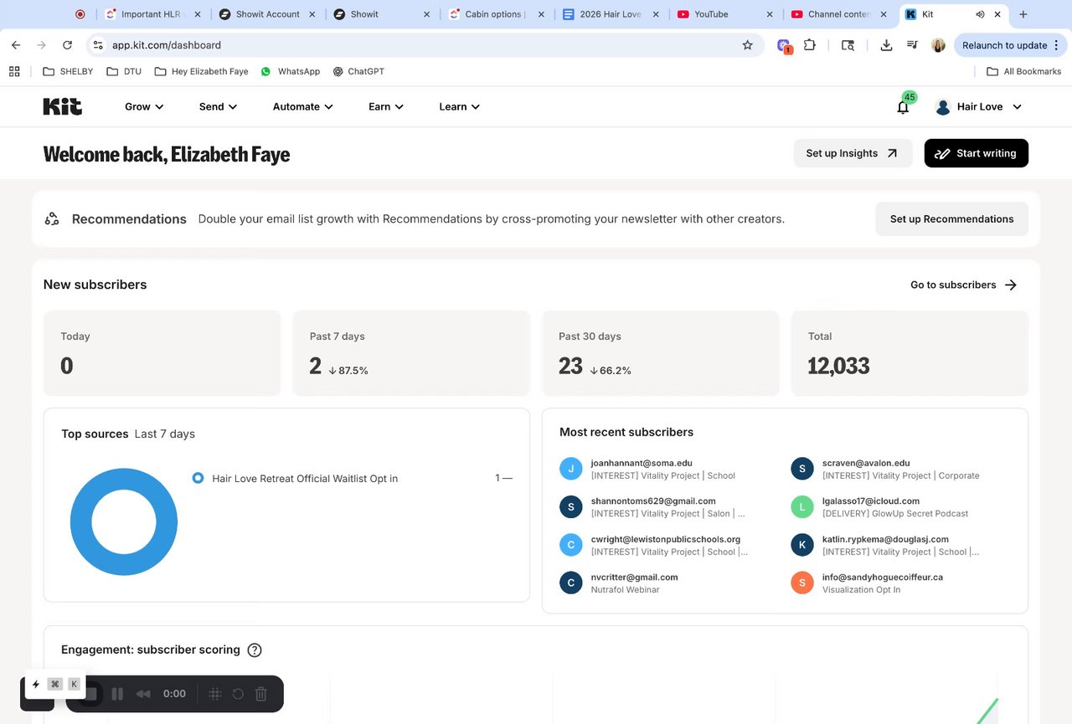Click the restart recording icon
The image size is (1072, 724).
238,694
